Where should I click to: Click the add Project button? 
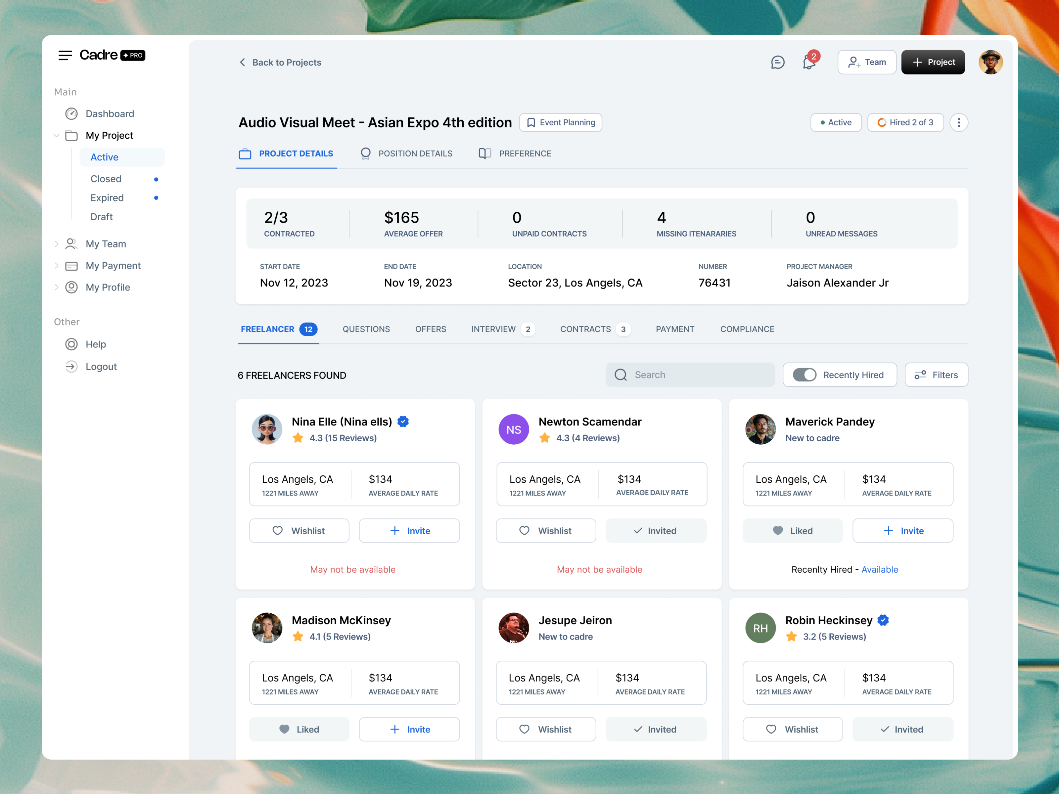tap(933, 62)
